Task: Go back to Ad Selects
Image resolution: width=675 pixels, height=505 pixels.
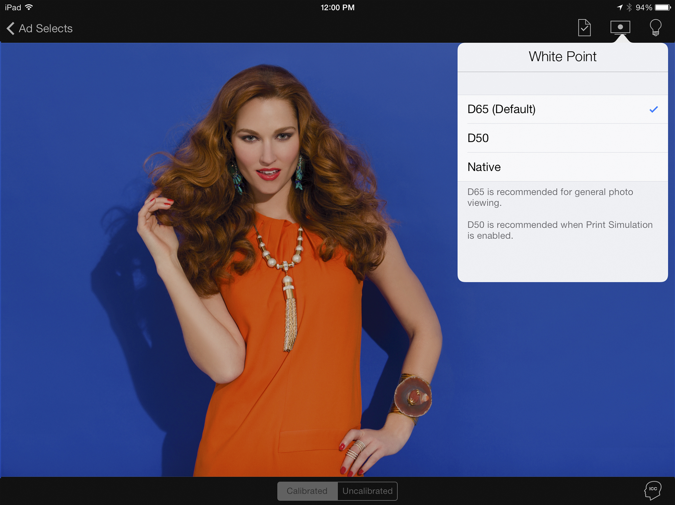Action: pyautogui.click(x=40, y=28)
